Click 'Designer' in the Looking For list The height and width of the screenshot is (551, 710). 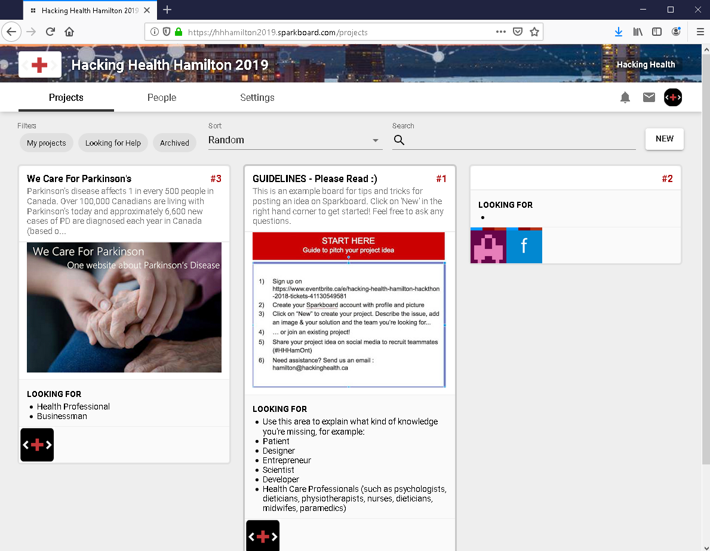(x=279, y=451)
